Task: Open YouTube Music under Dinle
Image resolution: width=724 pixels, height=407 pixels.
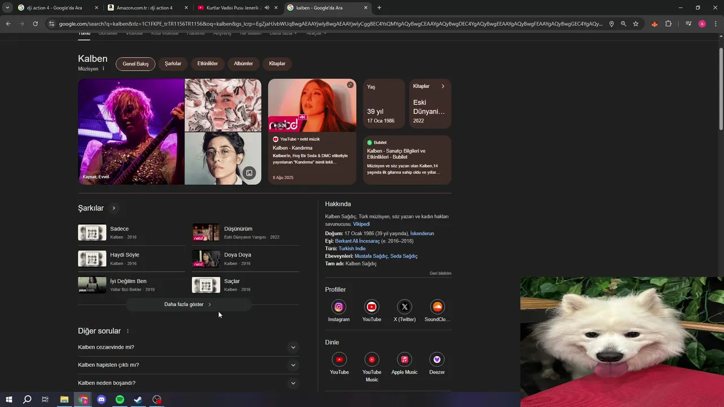Action: point(372,360)
